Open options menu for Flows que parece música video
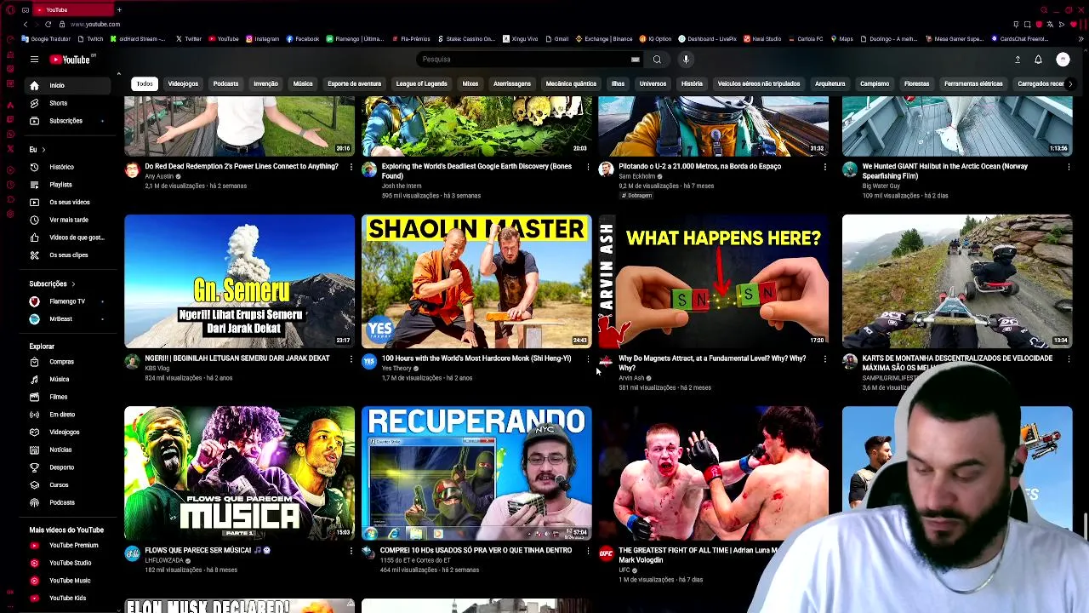 coord(351,551)
